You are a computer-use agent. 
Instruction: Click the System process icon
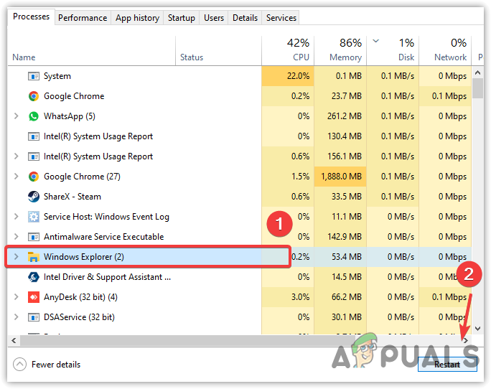[34, 76]
